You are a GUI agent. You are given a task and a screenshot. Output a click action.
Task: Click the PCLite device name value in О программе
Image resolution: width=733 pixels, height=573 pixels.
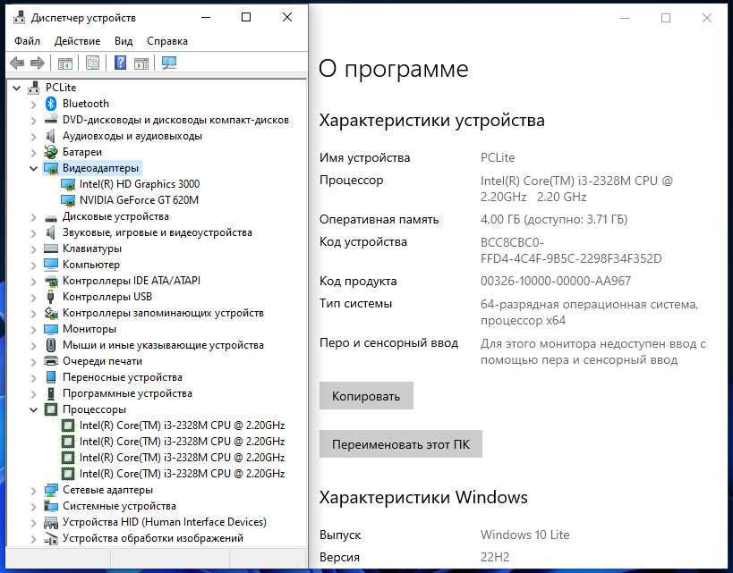pyautogui.click(x=498, y=157)
